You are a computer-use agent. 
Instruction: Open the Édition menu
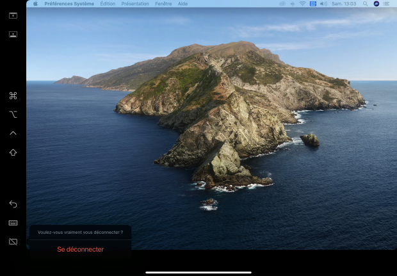pos(108,4)
